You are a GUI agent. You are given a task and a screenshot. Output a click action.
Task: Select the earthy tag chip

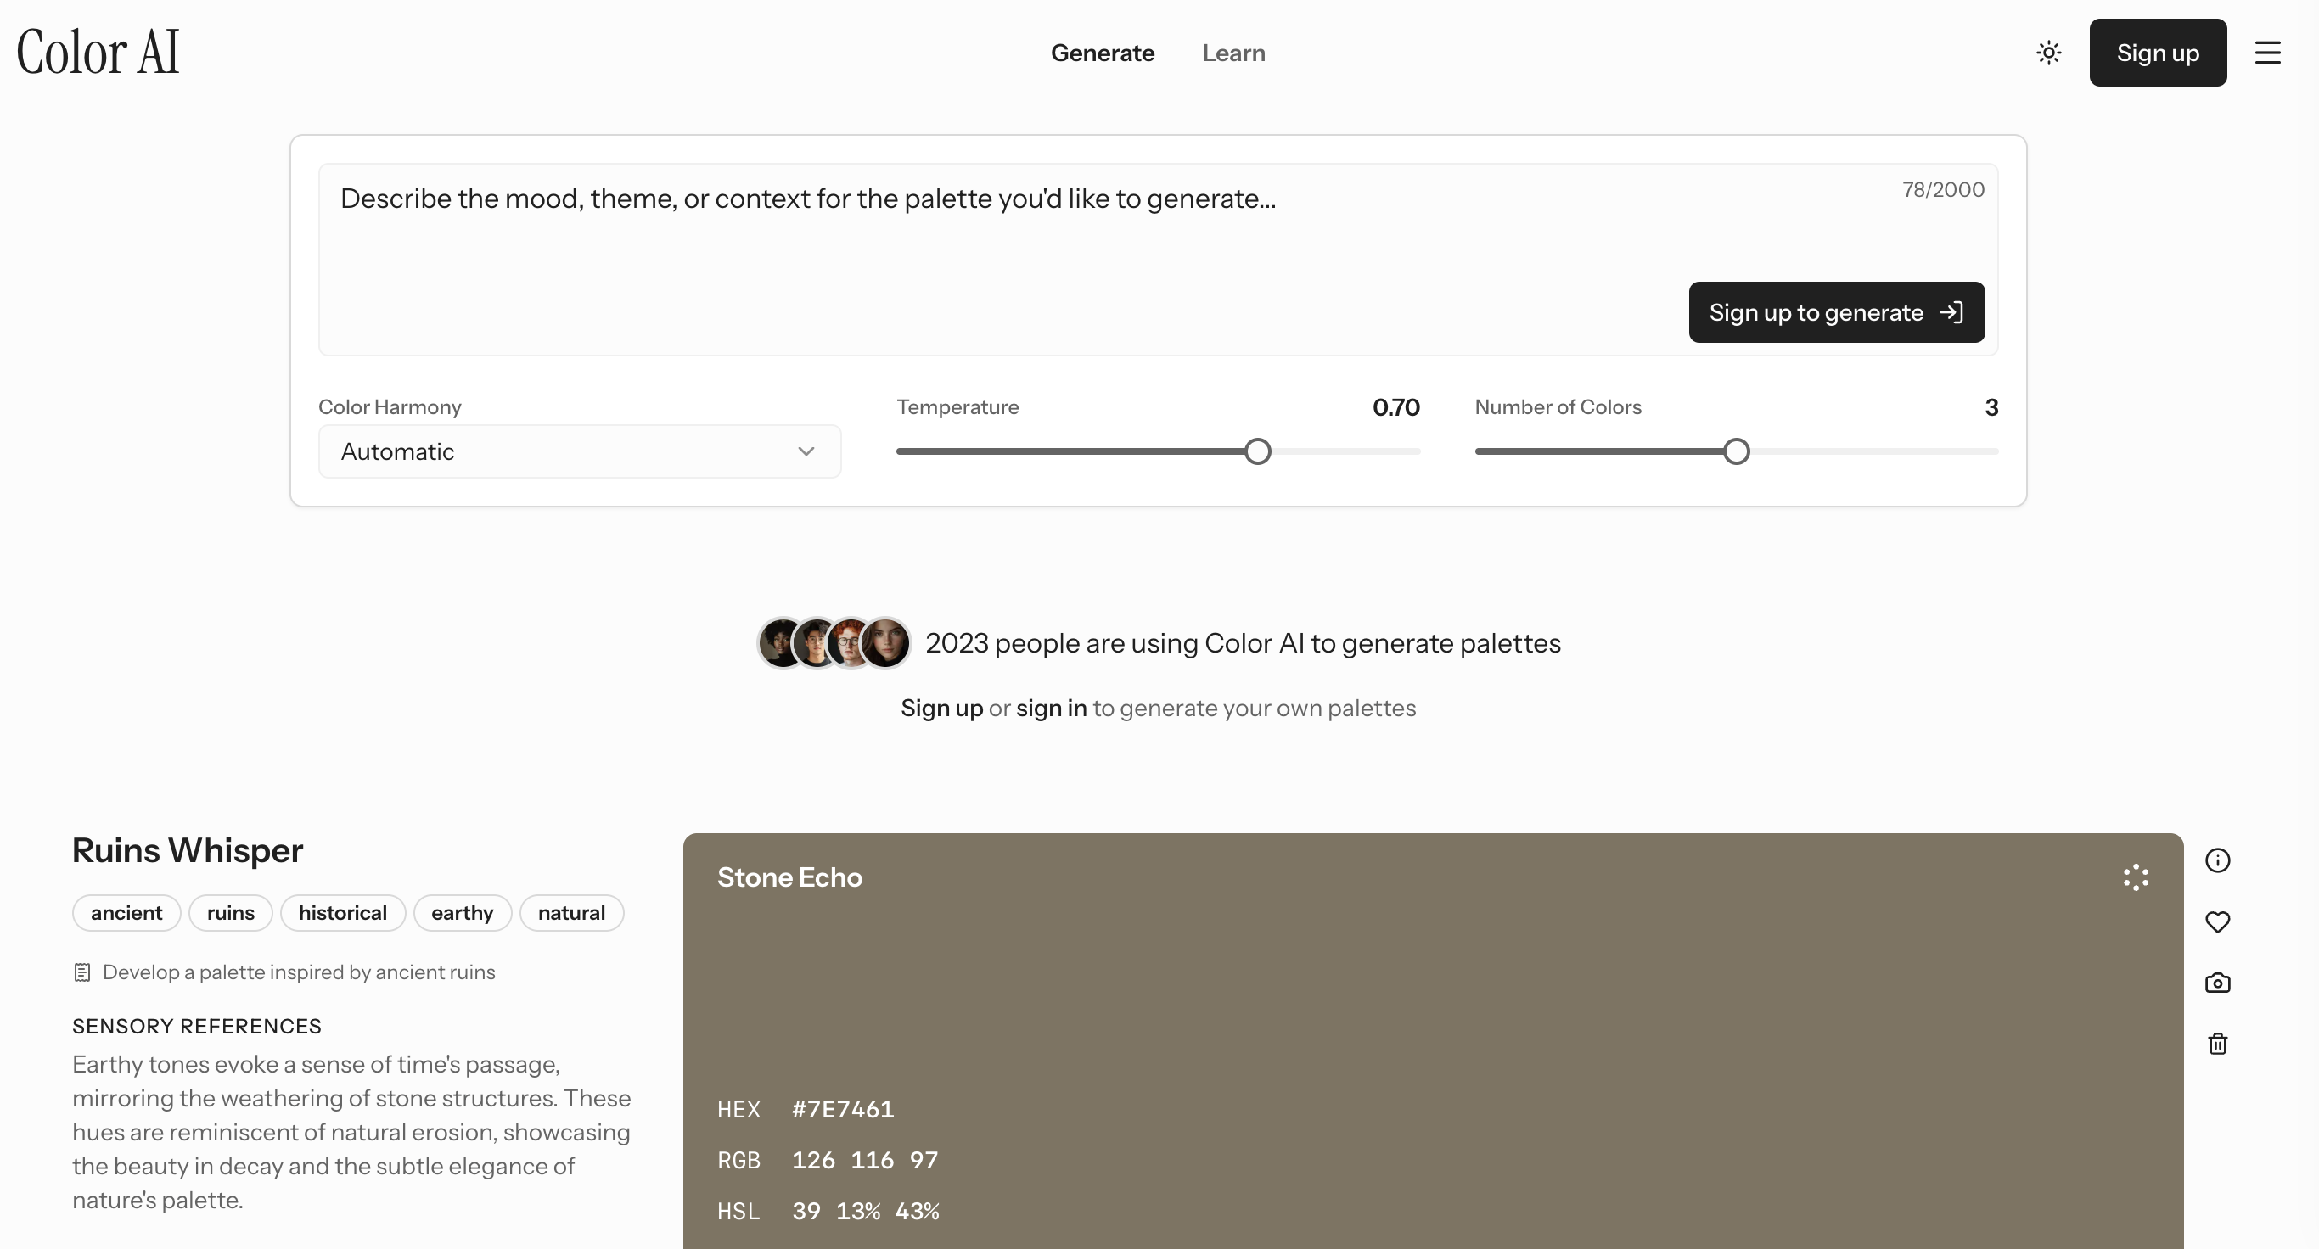coord(462,913)
